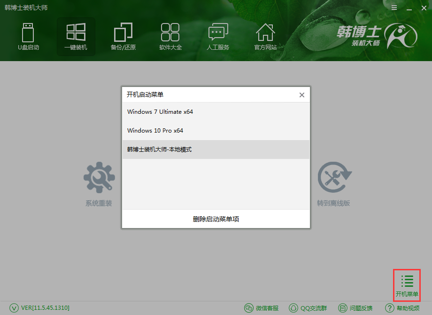Click the 备份/还原 backup restore icon

pos(123,37)
